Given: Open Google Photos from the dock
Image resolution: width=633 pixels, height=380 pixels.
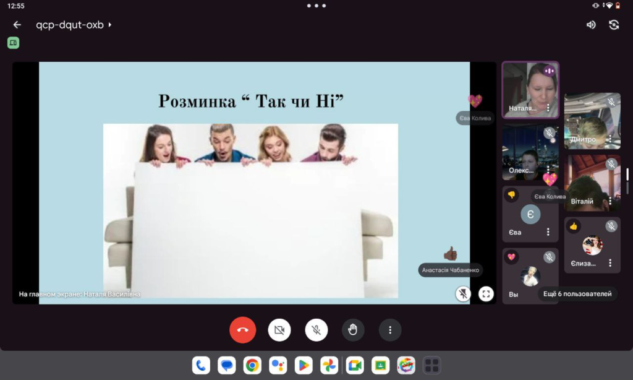Looking at the screenshot, I should pos(329,365).
